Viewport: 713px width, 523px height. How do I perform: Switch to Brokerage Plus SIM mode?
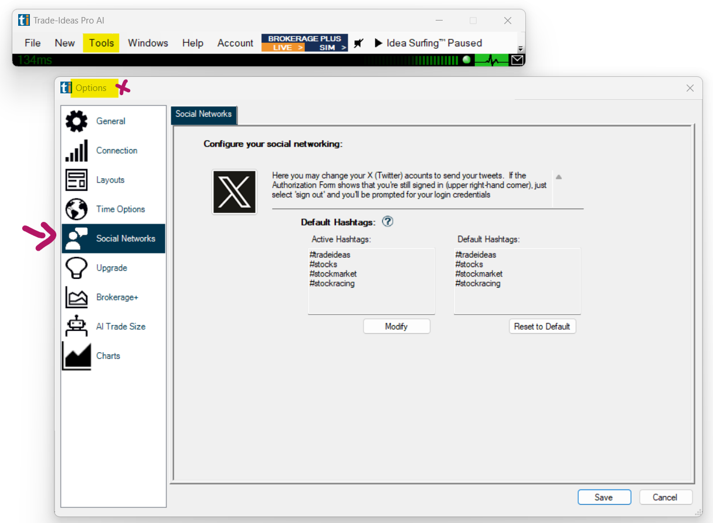(x=327, y=48)
